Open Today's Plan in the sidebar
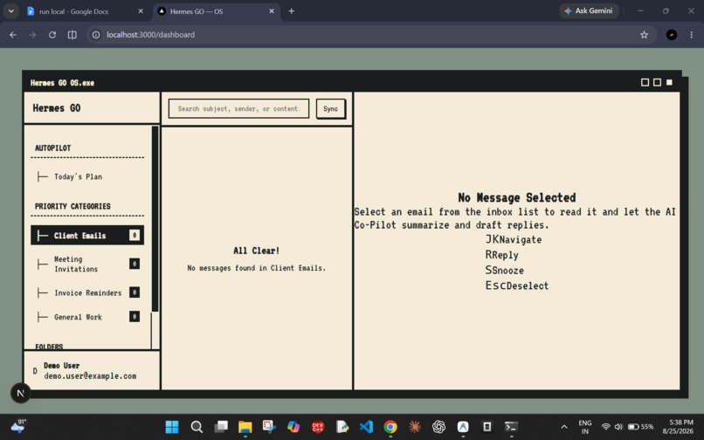Screen dimensions: 704x440 pos(78,176)
